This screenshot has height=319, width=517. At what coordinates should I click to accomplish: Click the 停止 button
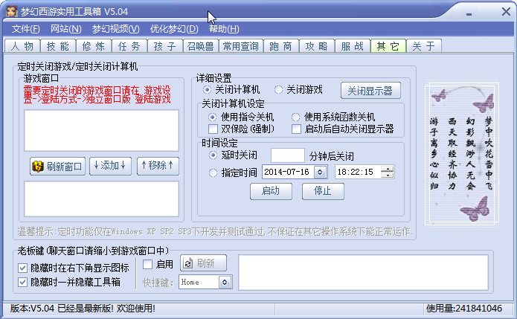click(323, 191)
